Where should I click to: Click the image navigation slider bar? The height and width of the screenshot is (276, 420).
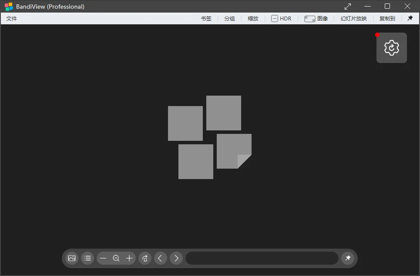tap(262, 258)
